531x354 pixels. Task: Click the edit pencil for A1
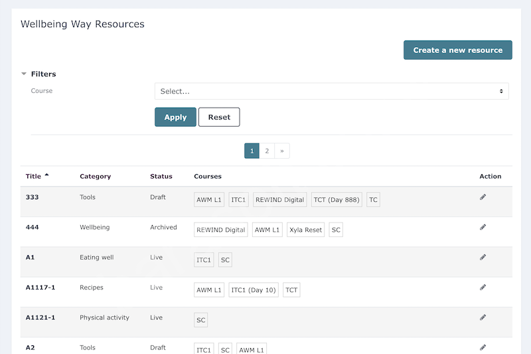pyautogui.click(x=483, y=258)
